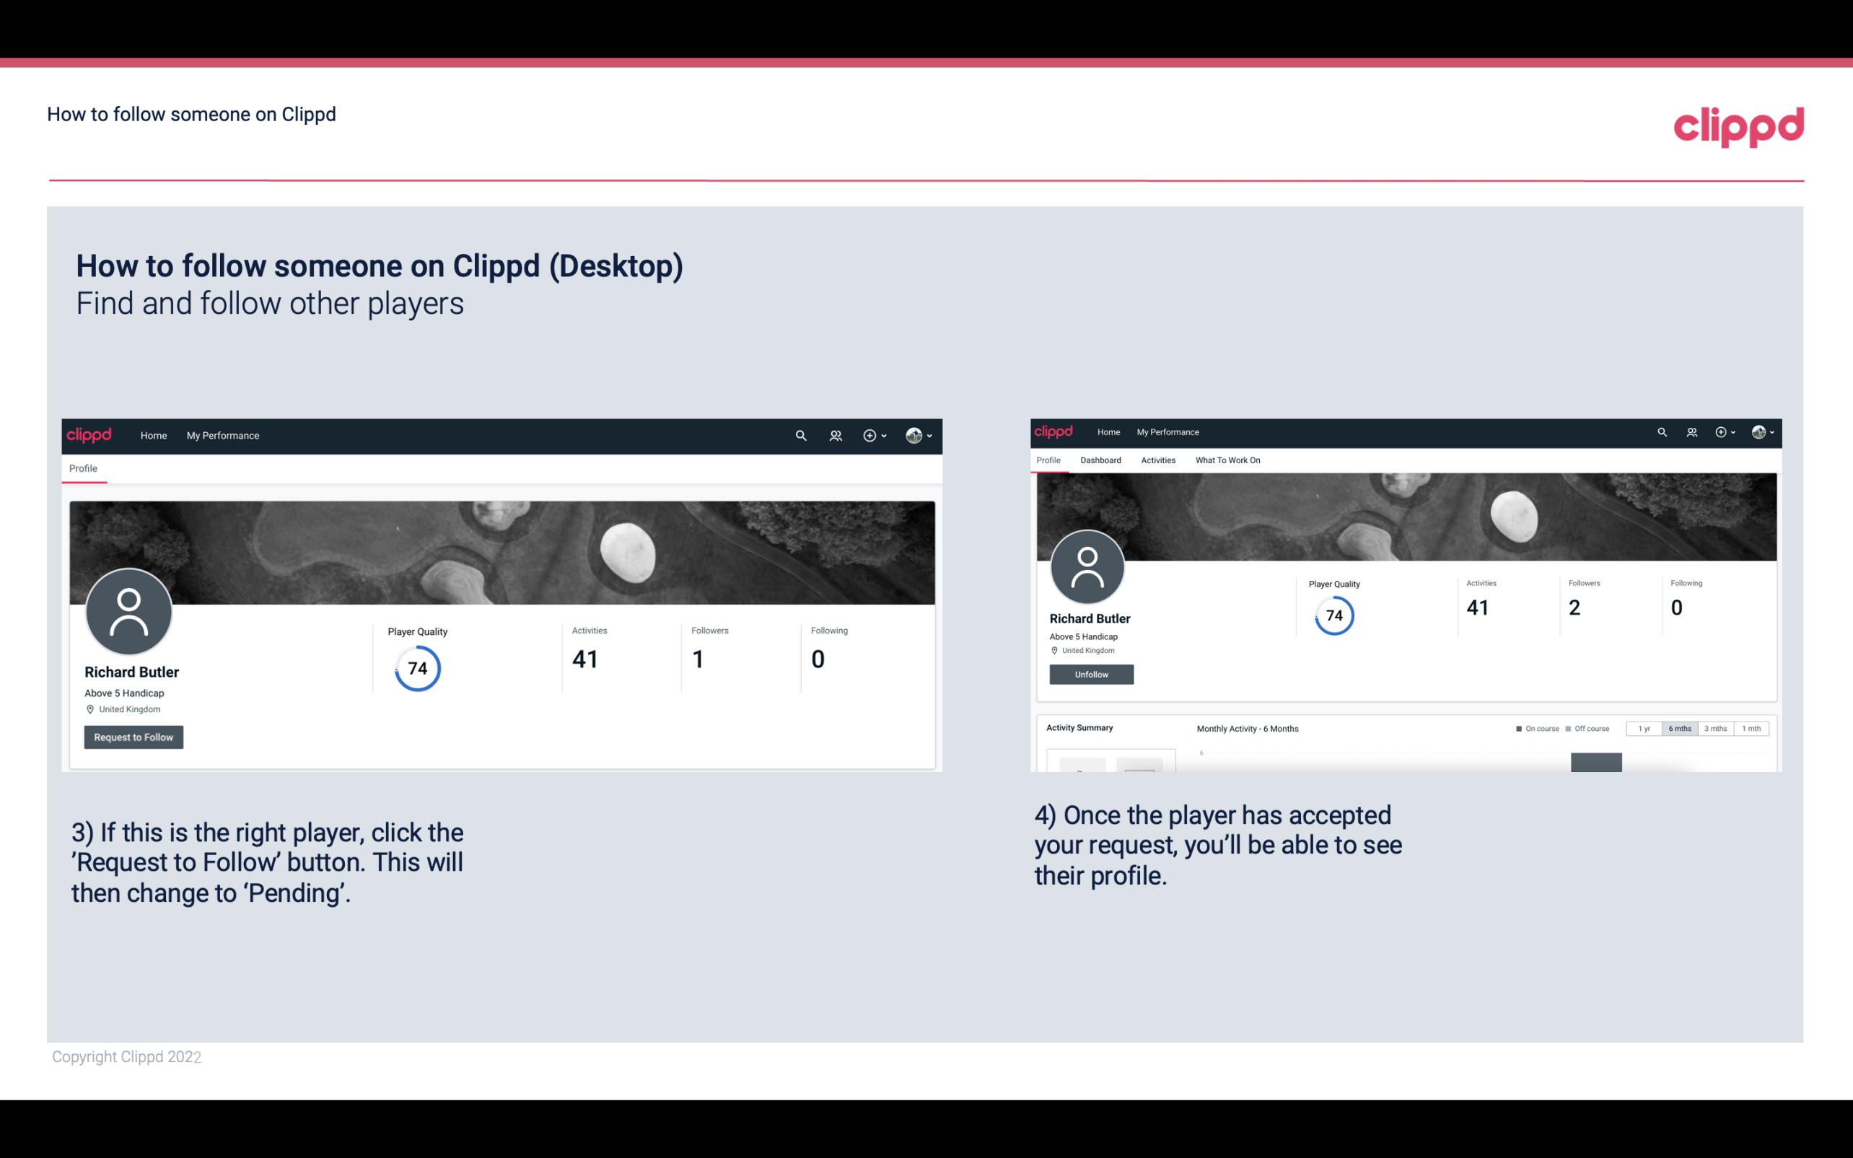
Task: Click 'Request to Follow' button on profile
Action: tap(133, 737)
